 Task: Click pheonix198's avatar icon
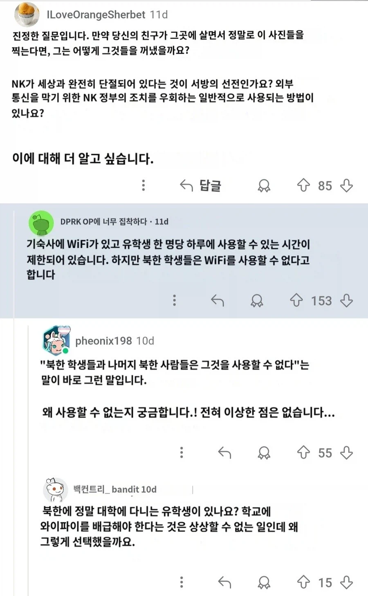pyautogui.click(x=57, y=340)
